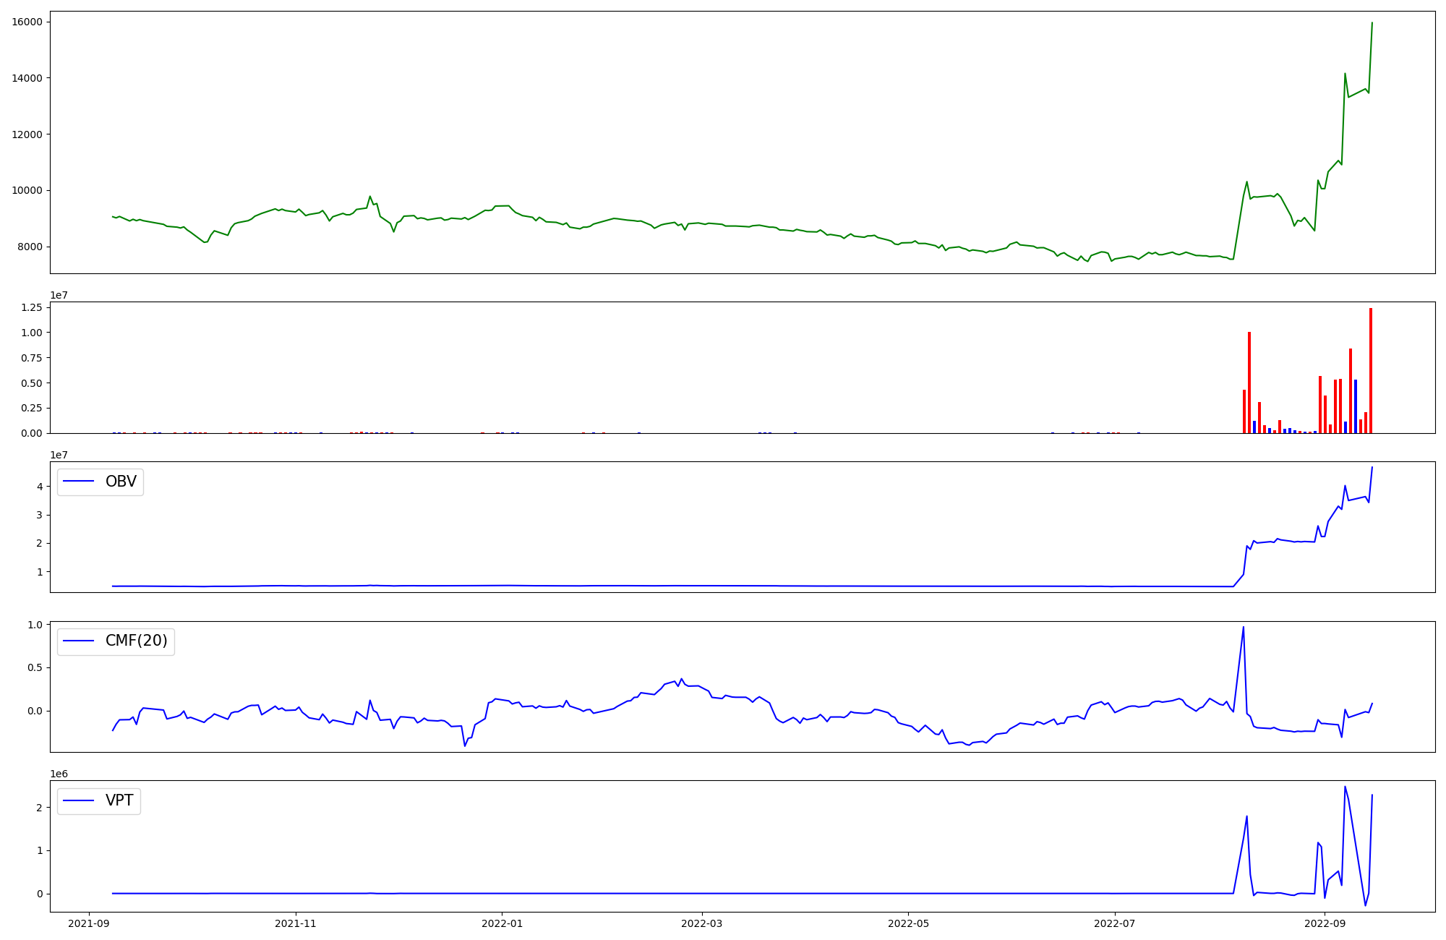Screen dimensions: 1446x940
Task: Click the 8000 price axis label
Action: tap(30, 247)
